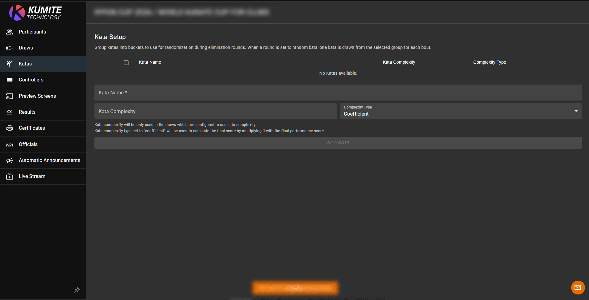Open the Live Stream page
The height and width of the screenshot is (300, 589).
[43, 176]
